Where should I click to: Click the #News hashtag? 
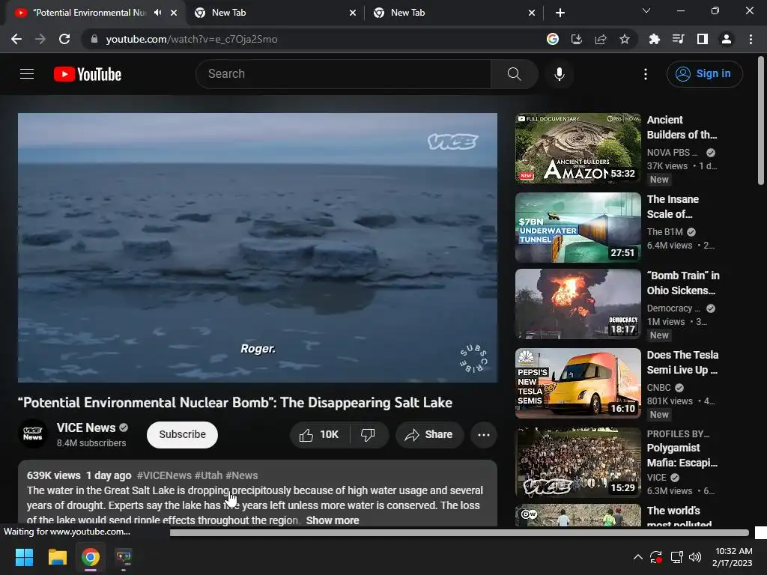coord(242,475)
